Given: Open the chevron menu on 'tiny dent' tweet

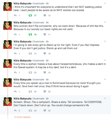Looking at the screenshot, I should point(105,60).
